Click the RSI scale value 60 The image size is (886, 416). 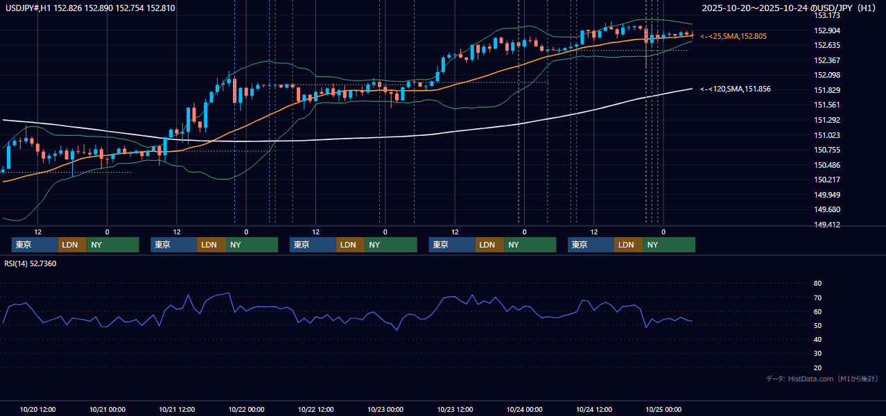coord(817,311)
